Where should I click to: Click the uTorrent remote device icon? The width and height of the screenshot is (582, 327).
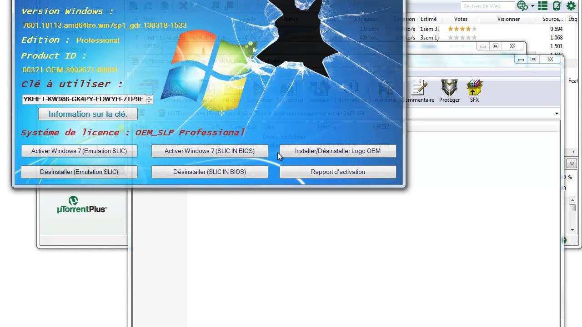(557, 6)
